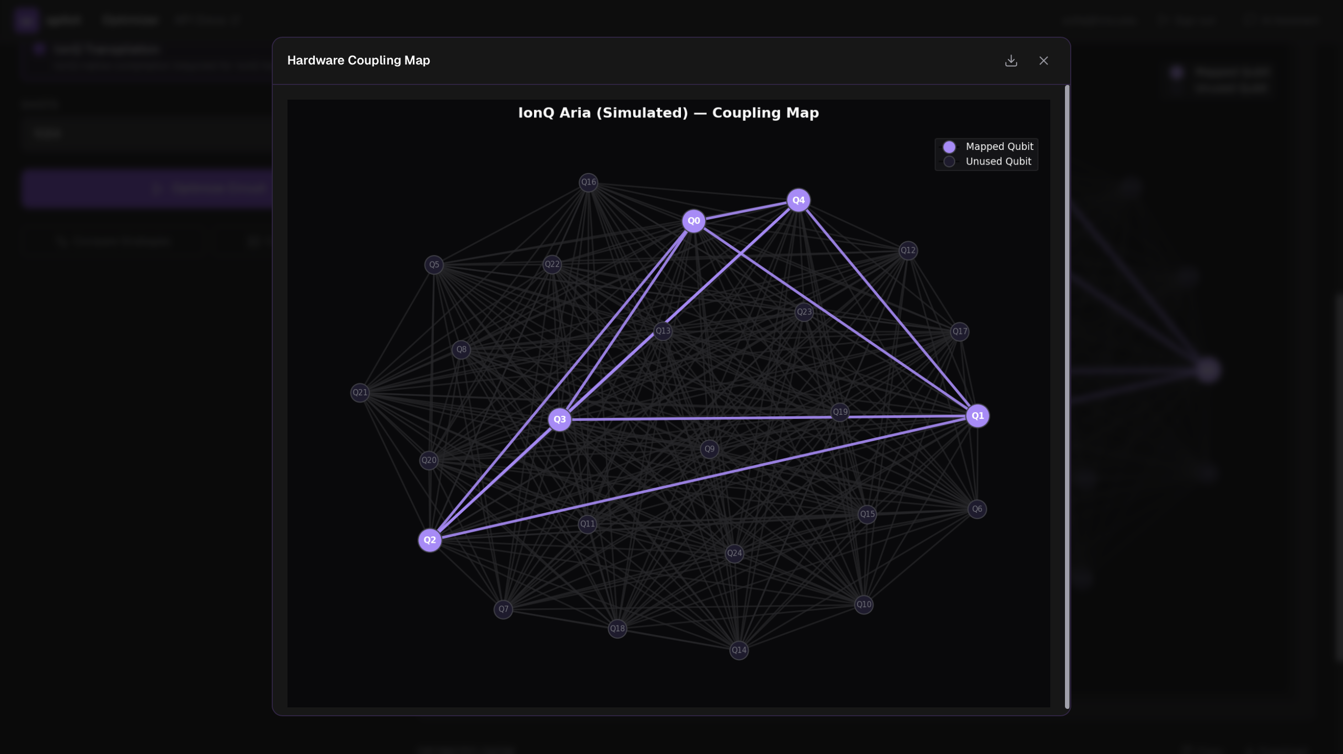Click unused qubit node Q12
Screen dimensions: 1343x754
click(908, 251)
